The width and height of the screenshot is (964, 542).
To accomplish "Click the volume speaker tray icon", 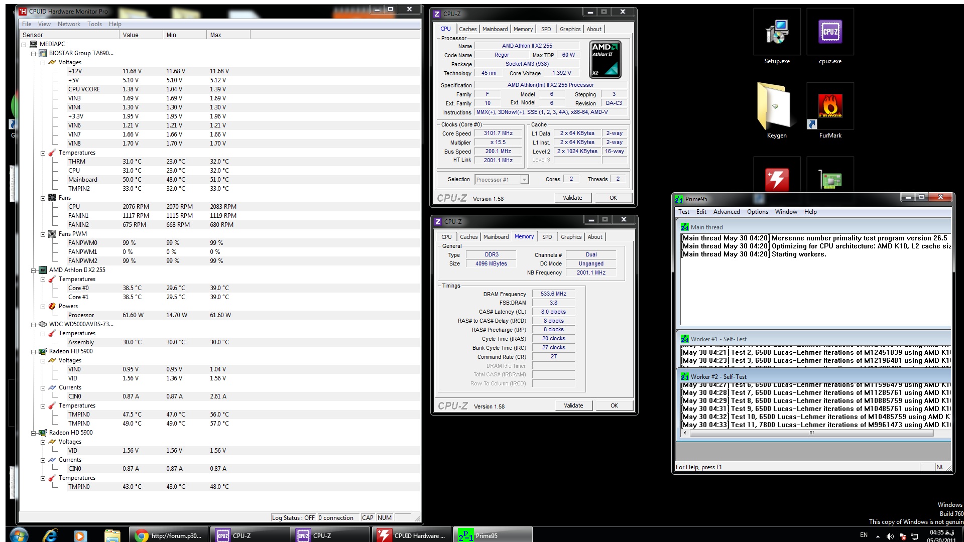I will coord(890,536).
